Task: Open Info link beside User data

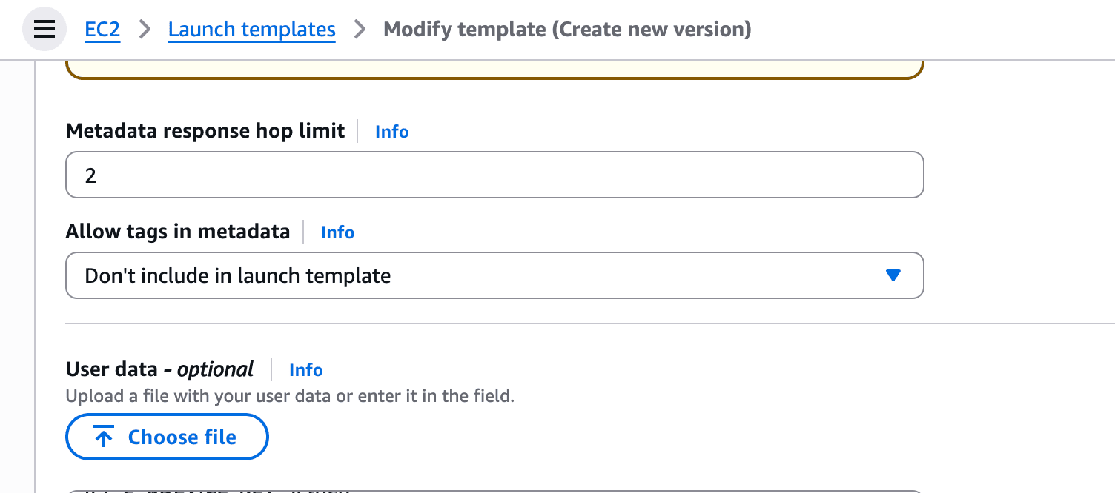Action: point(305,370)
